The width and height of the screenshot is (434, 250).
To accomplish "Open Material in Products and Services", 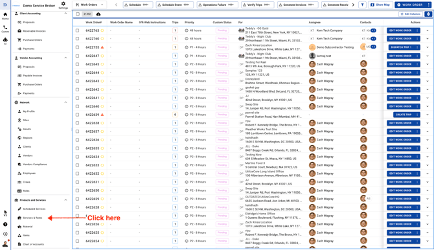I will coord(27,227).
